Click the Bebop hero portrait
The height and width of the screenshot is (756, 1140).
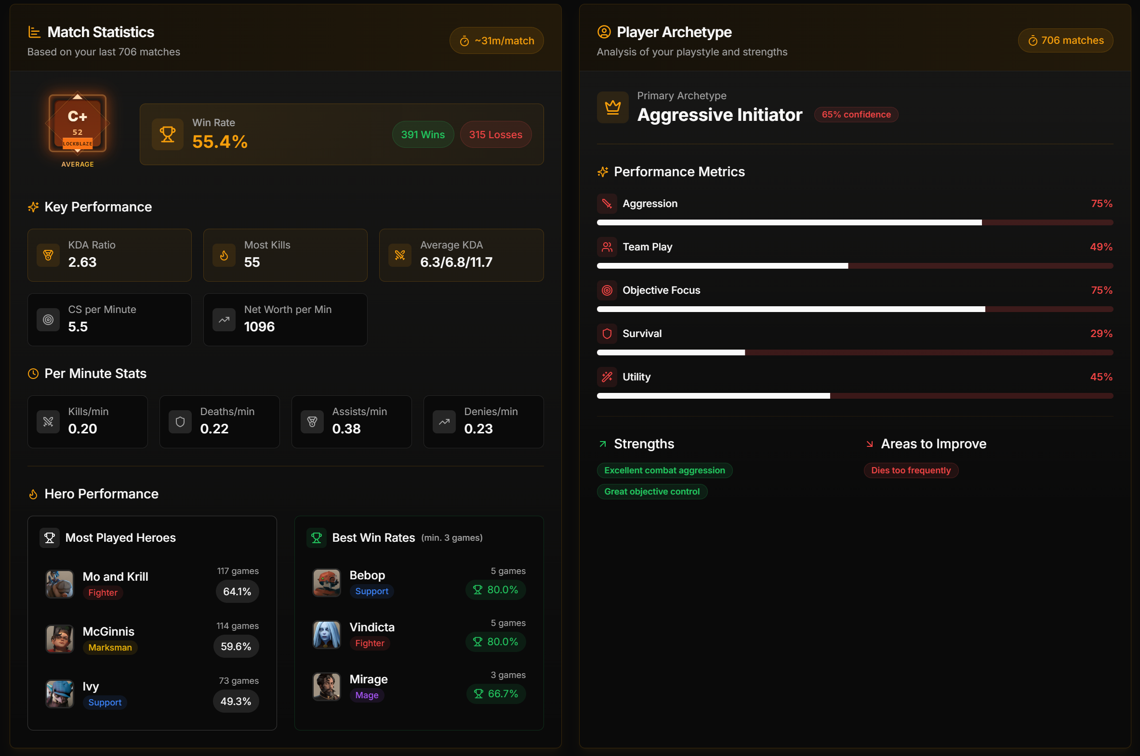click(x=327, y=583)
